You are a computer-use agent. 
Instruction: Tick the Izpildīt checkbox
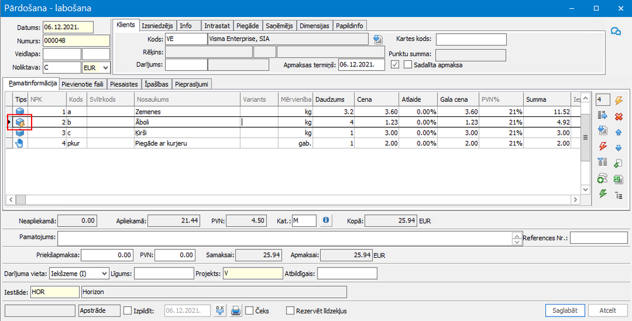click(x=127, y=310)
